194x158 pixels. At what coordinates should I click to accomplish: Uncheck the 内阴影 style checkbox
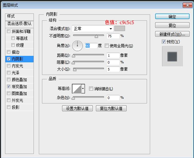click(x=8, y=59)
